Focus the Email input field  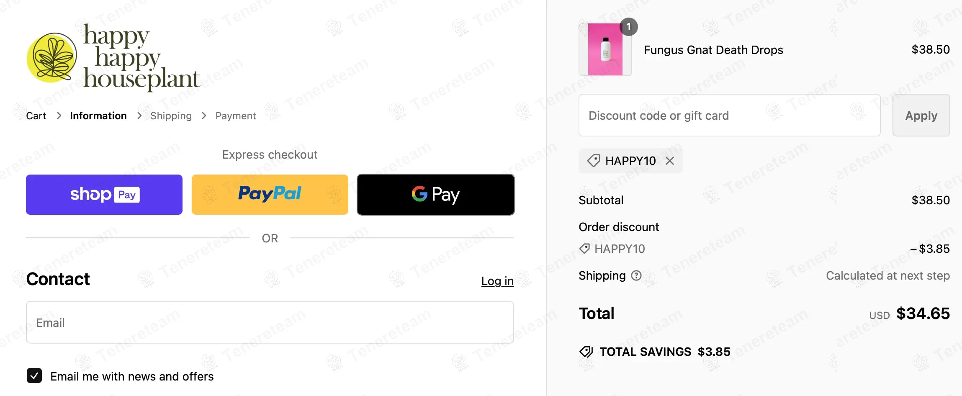270,322
